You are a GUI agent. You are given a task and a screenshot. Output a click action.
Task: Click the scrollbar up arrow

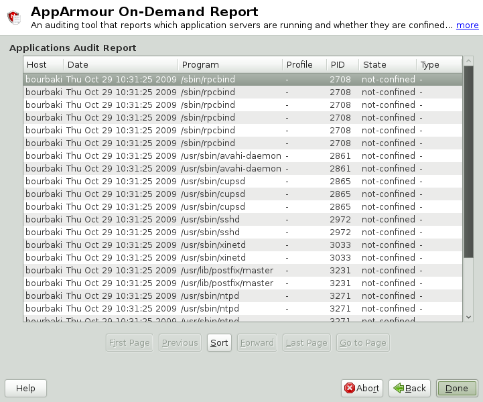click(x=468, y=61)
